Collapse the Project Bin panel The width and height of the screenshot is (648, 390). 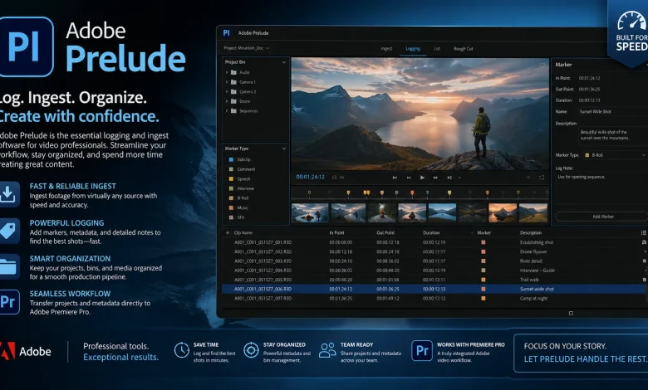coord(284,62)
